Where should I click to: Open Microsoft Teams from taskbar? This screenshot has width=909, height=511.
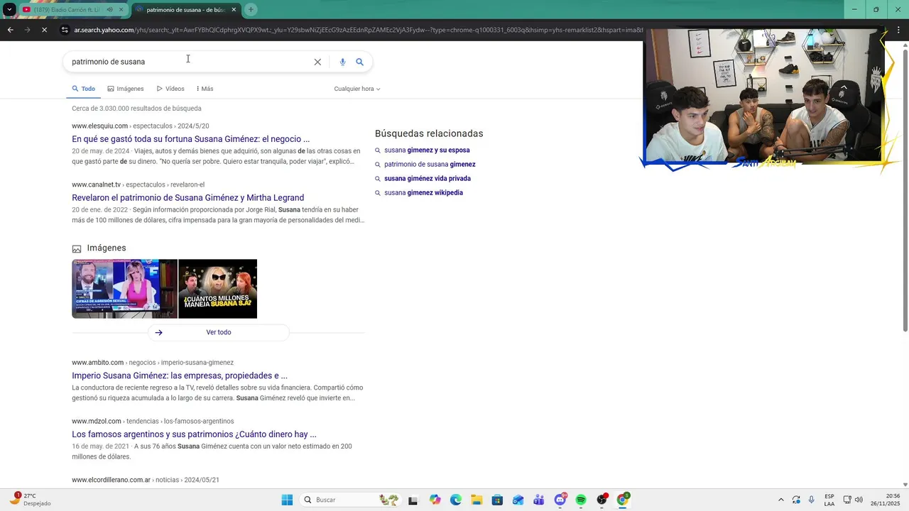tap(539, 500)
